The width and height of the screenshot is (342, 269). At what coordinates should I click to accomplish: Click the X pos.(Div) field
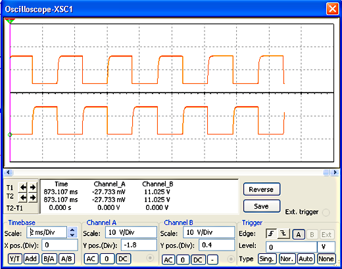60,245
